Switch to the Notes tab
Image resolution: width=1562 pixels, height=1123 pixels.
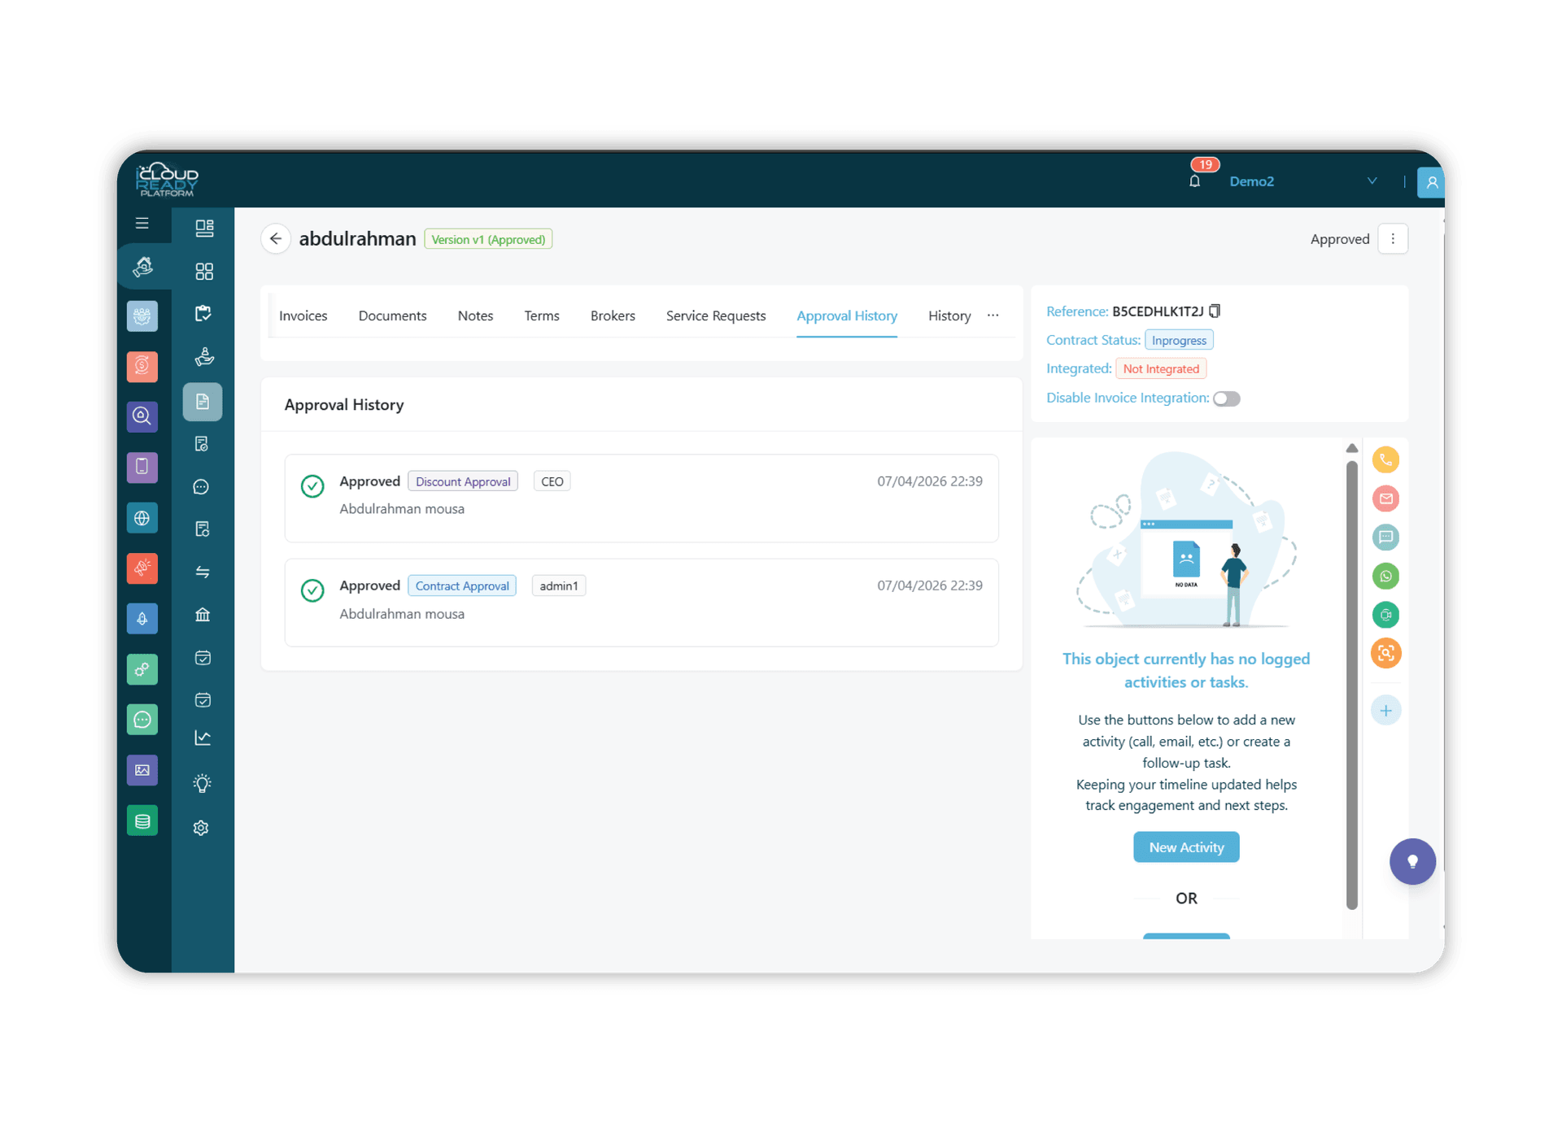point(476,316)
